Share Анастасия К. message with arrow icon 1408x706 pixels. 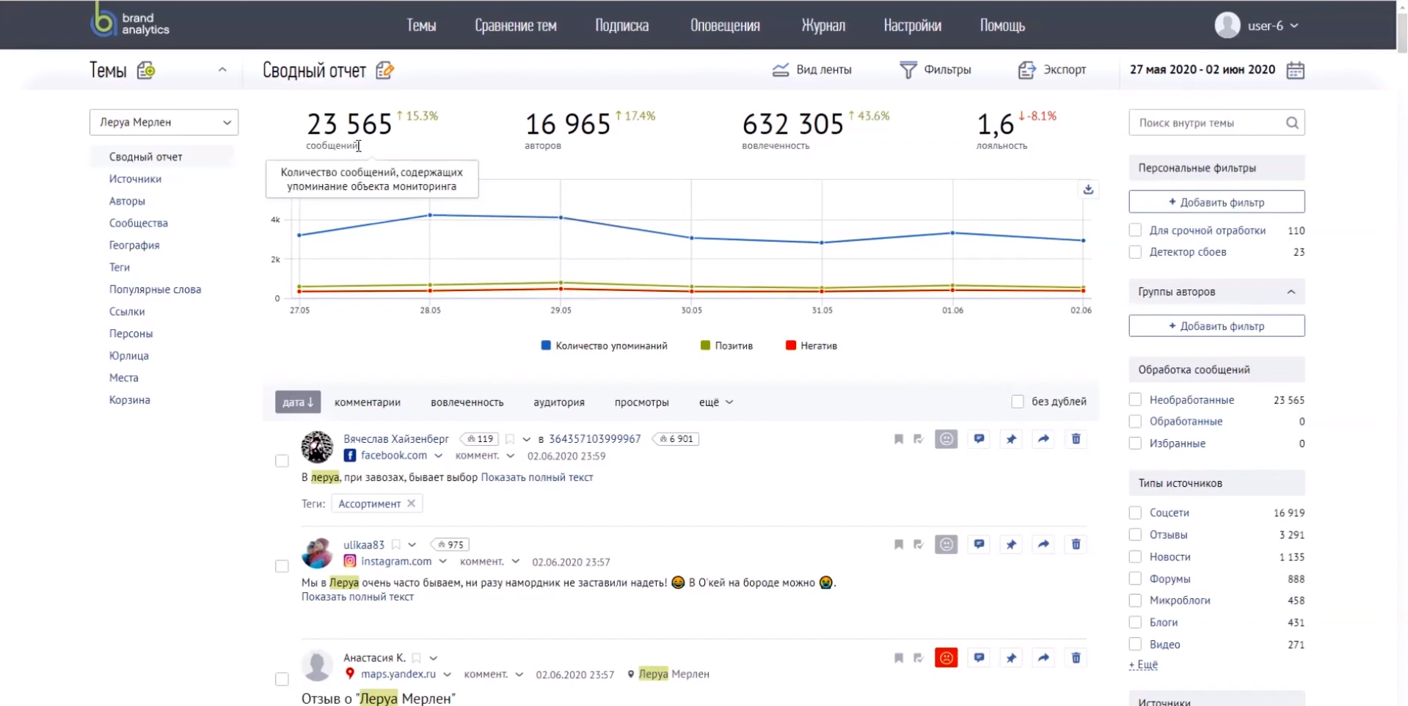click(1043, 658)
